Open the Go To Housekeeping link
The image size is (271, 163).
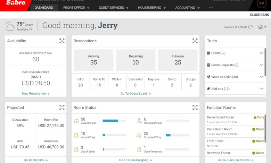pyautogui.click(x=135, y=160)
